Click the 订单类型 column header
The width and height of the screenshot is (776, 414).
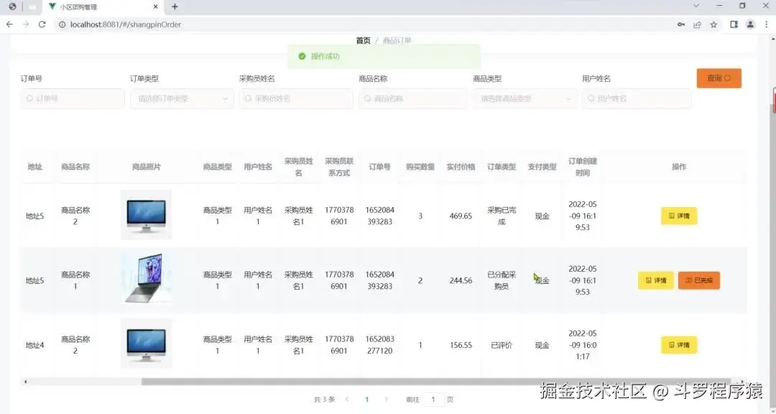pos(502,167)
